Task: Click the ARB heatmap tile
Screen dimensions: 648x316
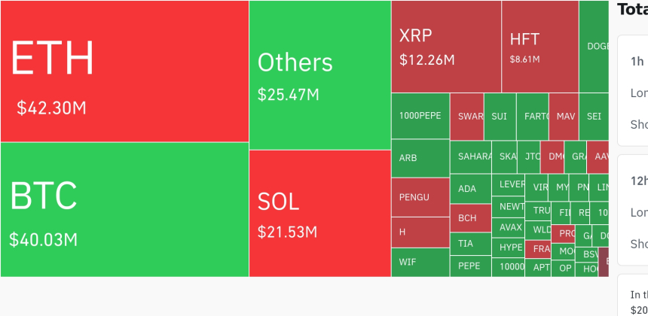Action: coord(420,158)
